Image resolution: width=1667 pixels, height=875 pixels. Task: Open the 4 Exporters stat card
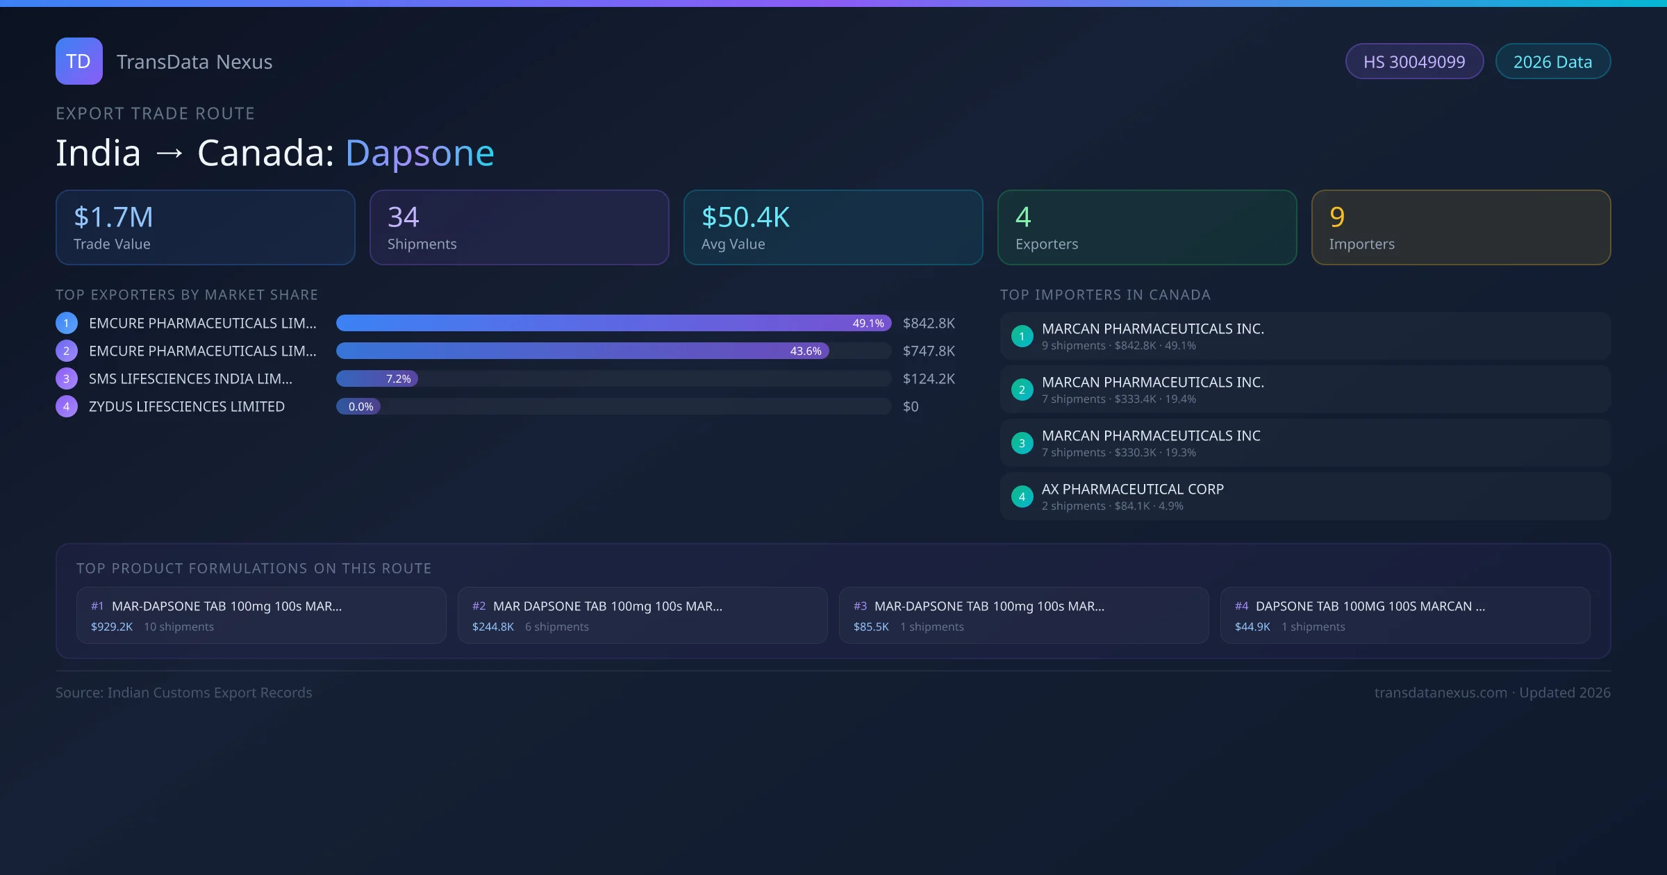pyautogui.click(x=1147, y=228)
